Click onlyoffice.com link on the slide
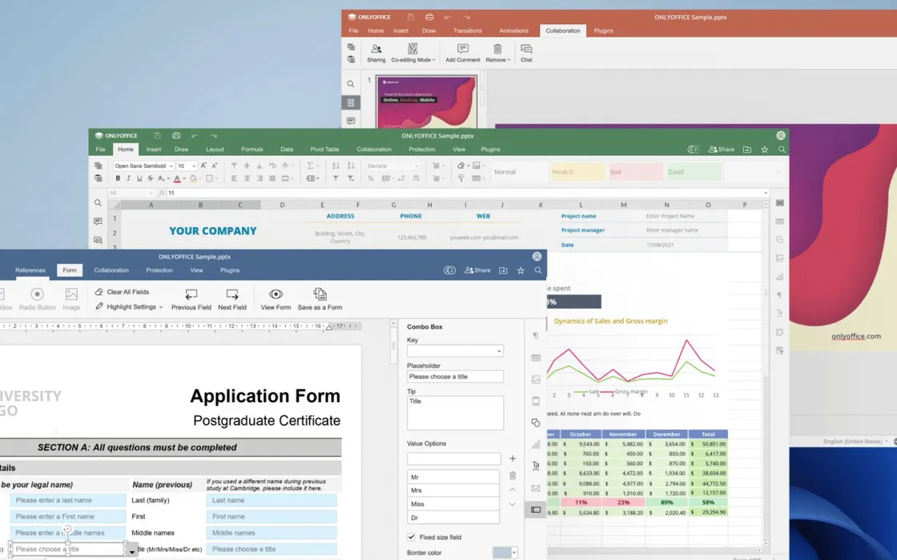This screenshot has height=560, width=897. (856, 336)
